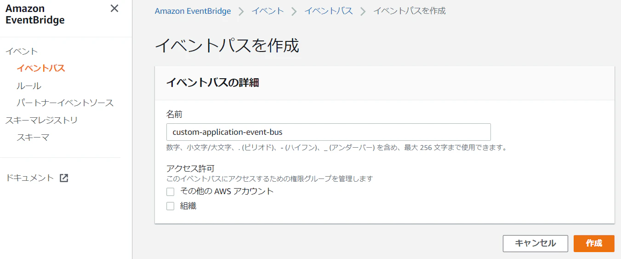Go to Amazon EventBridge breadcrumb link
The height and width of the screenshot is (259, 621).
click(x=193, y=11)
